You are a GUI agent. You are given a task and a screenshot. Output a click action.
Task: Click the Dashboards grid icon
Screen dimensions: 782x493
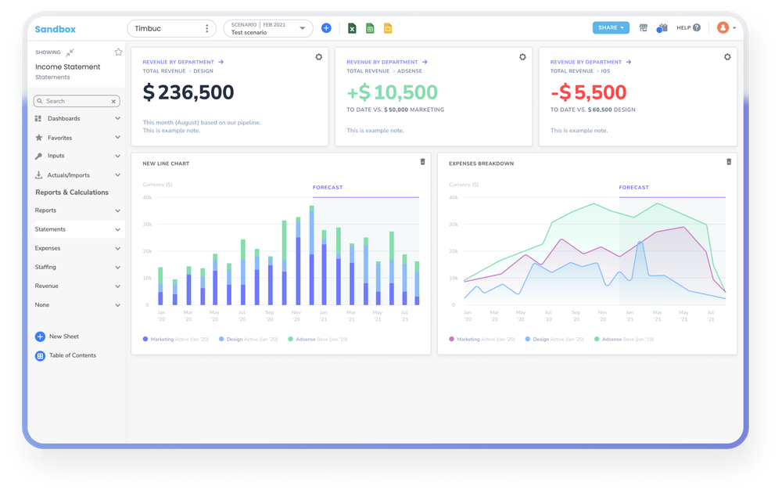coord(38,119)
